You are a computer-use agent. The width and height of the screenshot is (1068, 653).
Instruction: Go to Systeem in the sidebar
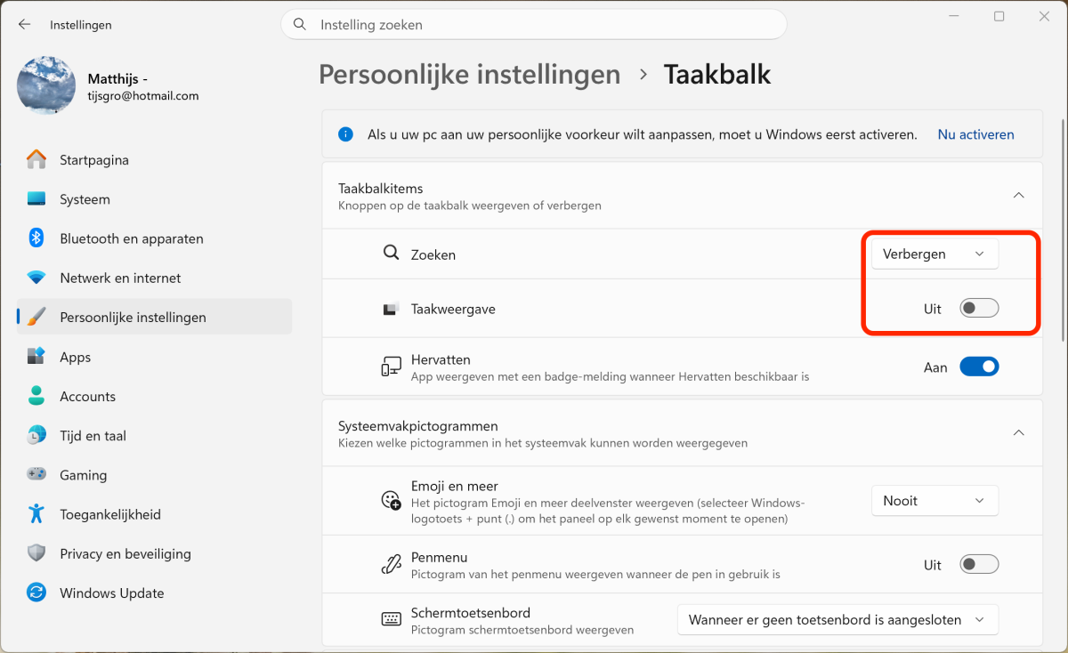[85, 199]
